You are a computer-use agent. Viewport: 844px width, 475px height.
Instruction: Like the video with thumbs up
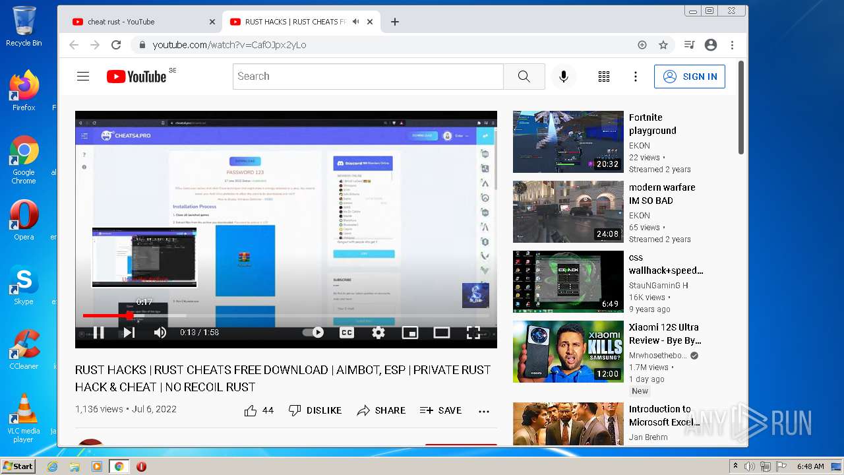[x=259, y=410]
